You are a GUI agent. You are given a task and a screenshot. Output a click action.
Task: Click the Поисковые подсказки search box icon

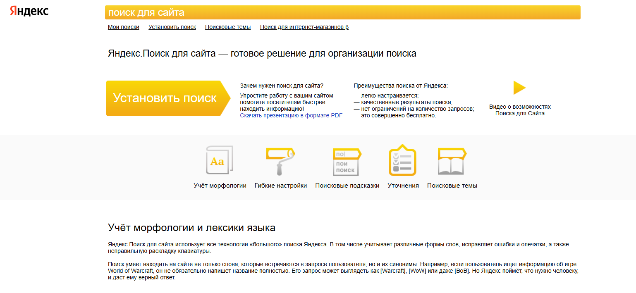pos(347,162)
